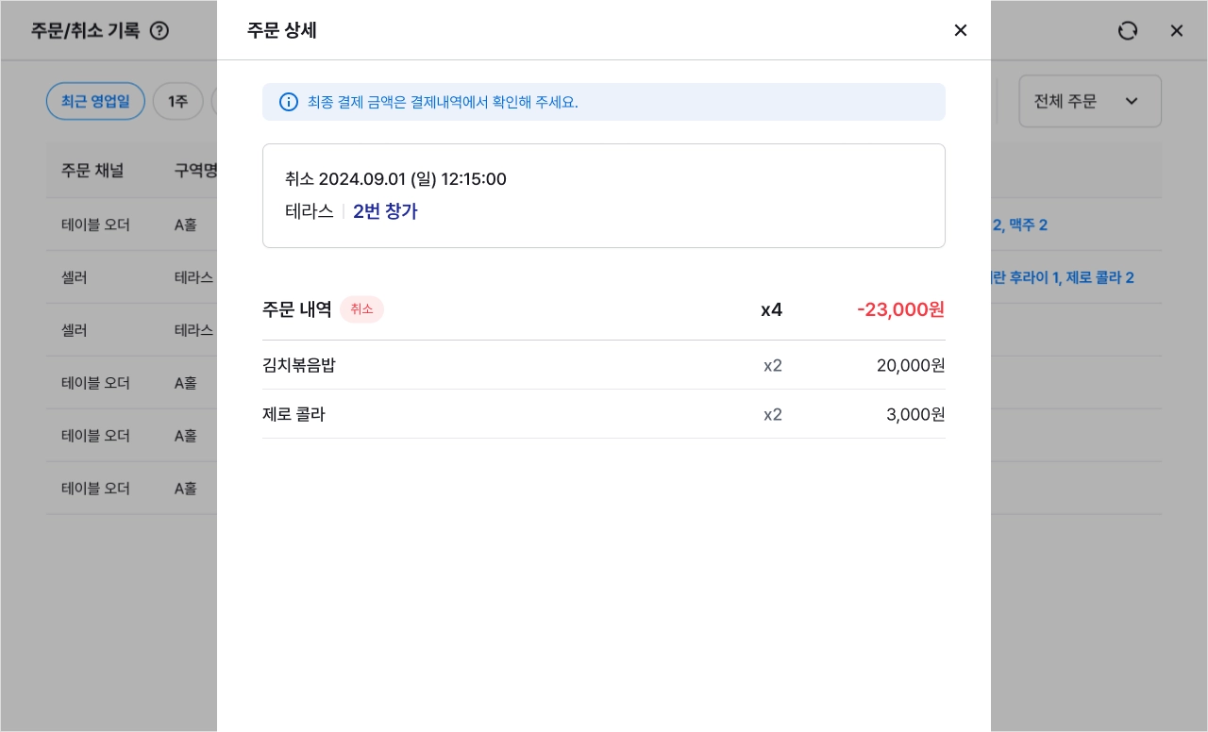
Task: Click the 구역명 column header
Action: pos(195,171)
